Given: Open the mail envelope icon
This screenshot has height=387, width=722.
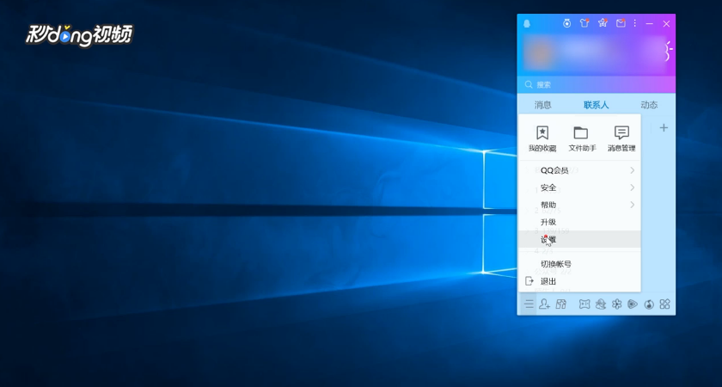Looking at the screenshot, I should click(x=621, y=23).
